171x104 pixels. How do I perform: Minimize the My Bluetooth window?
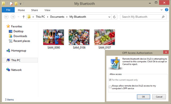pyautogui.click(x=150, y=3)
